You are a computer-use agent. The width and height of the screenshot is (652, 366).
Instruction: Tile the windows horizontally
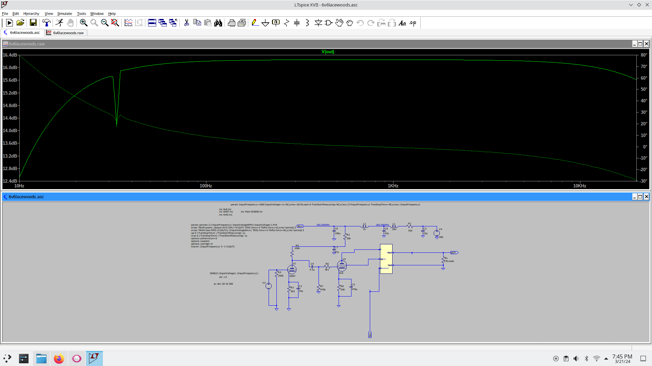point(152,23)
